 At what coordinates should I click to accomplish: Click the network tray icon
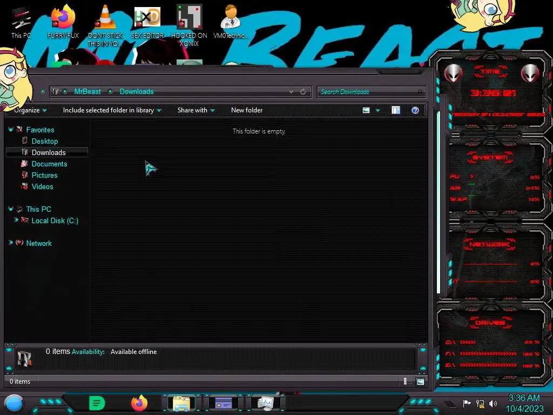pyautogui.click(x=480, y=403)
